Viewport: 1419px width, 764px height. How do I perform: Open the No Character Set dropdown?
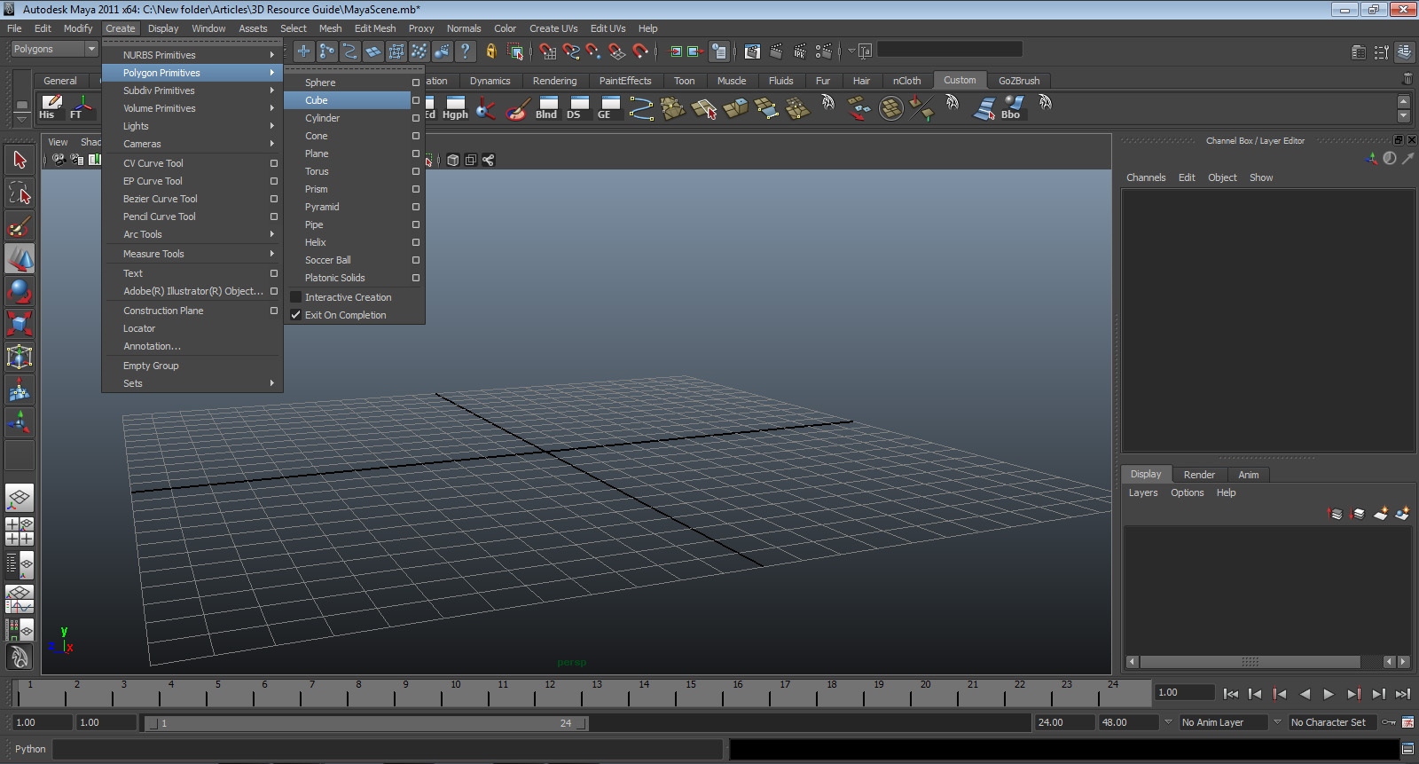(x=1332, y=722)
